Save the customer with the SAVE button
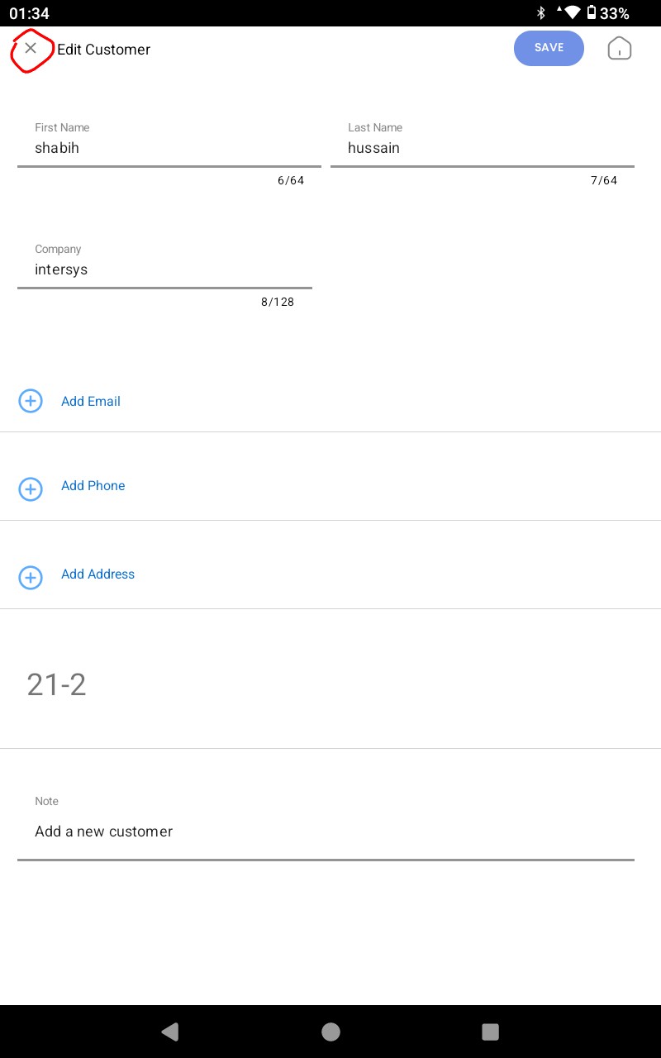 [549, 48]
